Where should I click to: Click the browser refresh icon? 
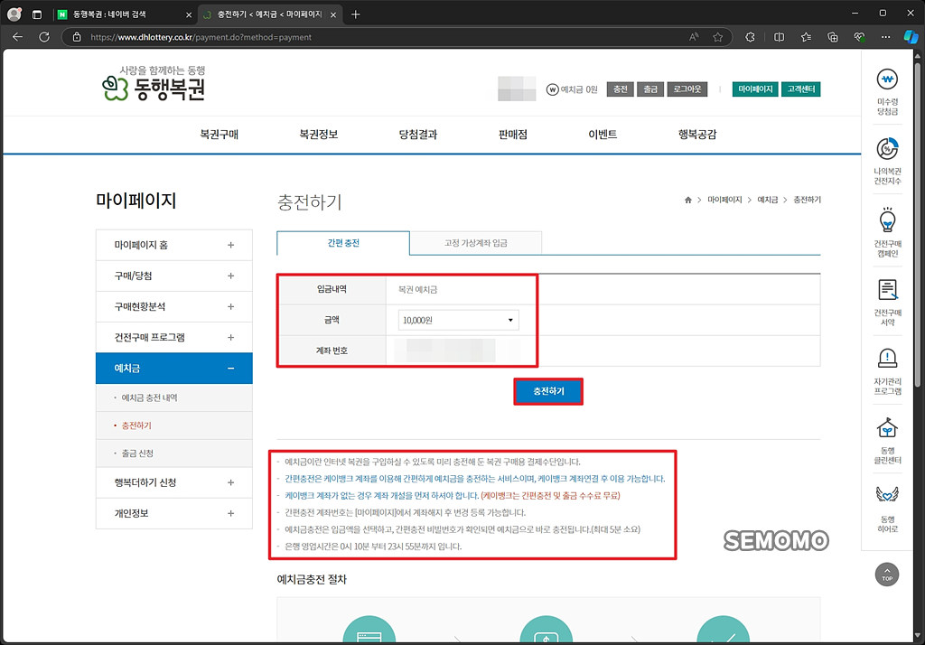(x=44, y=37)
